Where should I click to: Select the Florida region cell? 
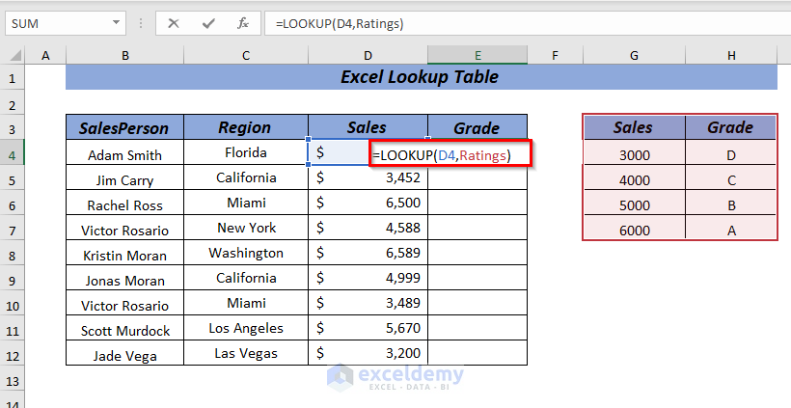coord(246,152)
